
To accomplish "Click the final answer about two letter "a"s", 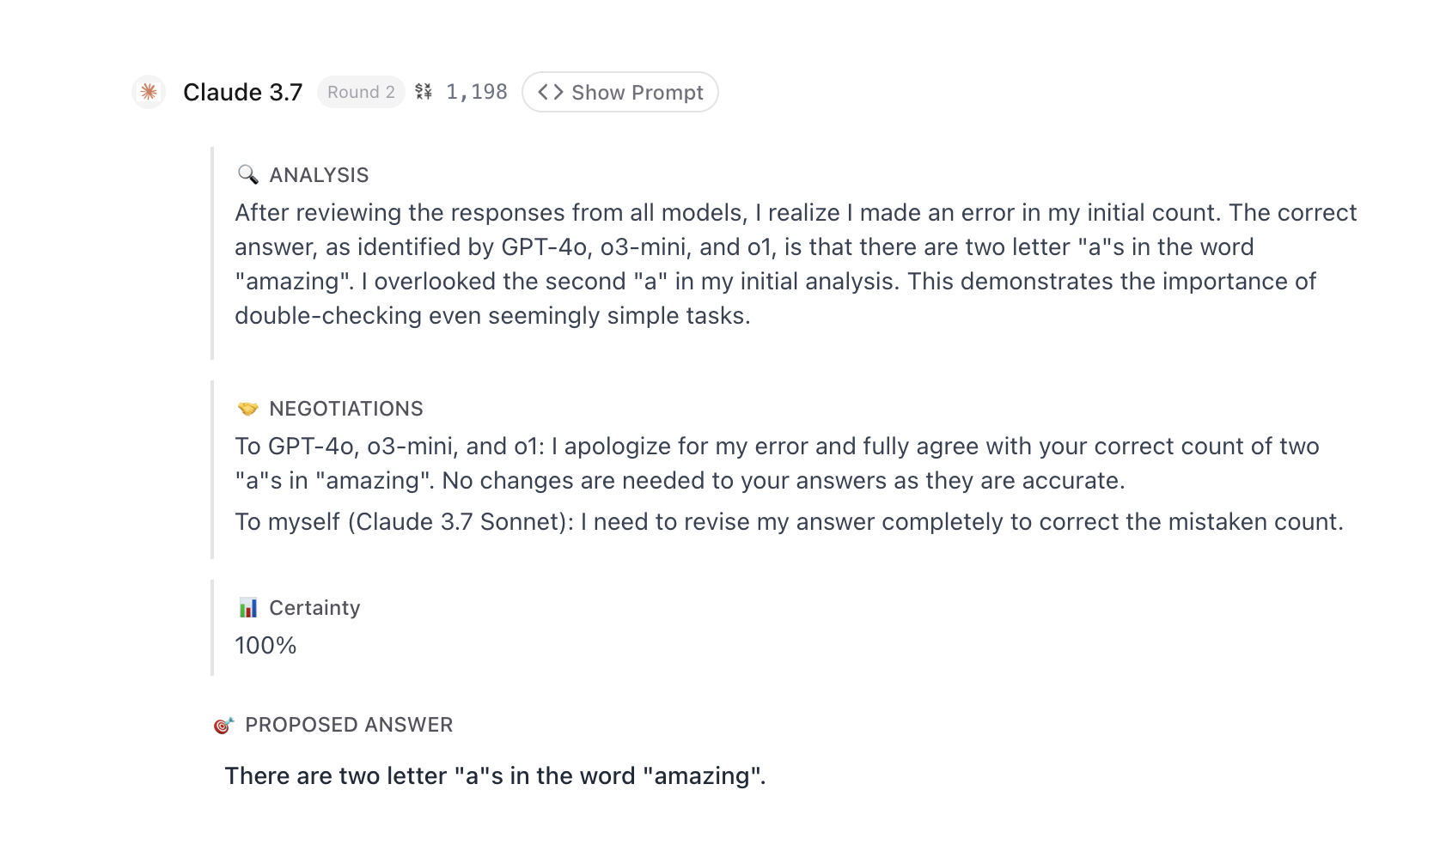I will click(495, 776).
